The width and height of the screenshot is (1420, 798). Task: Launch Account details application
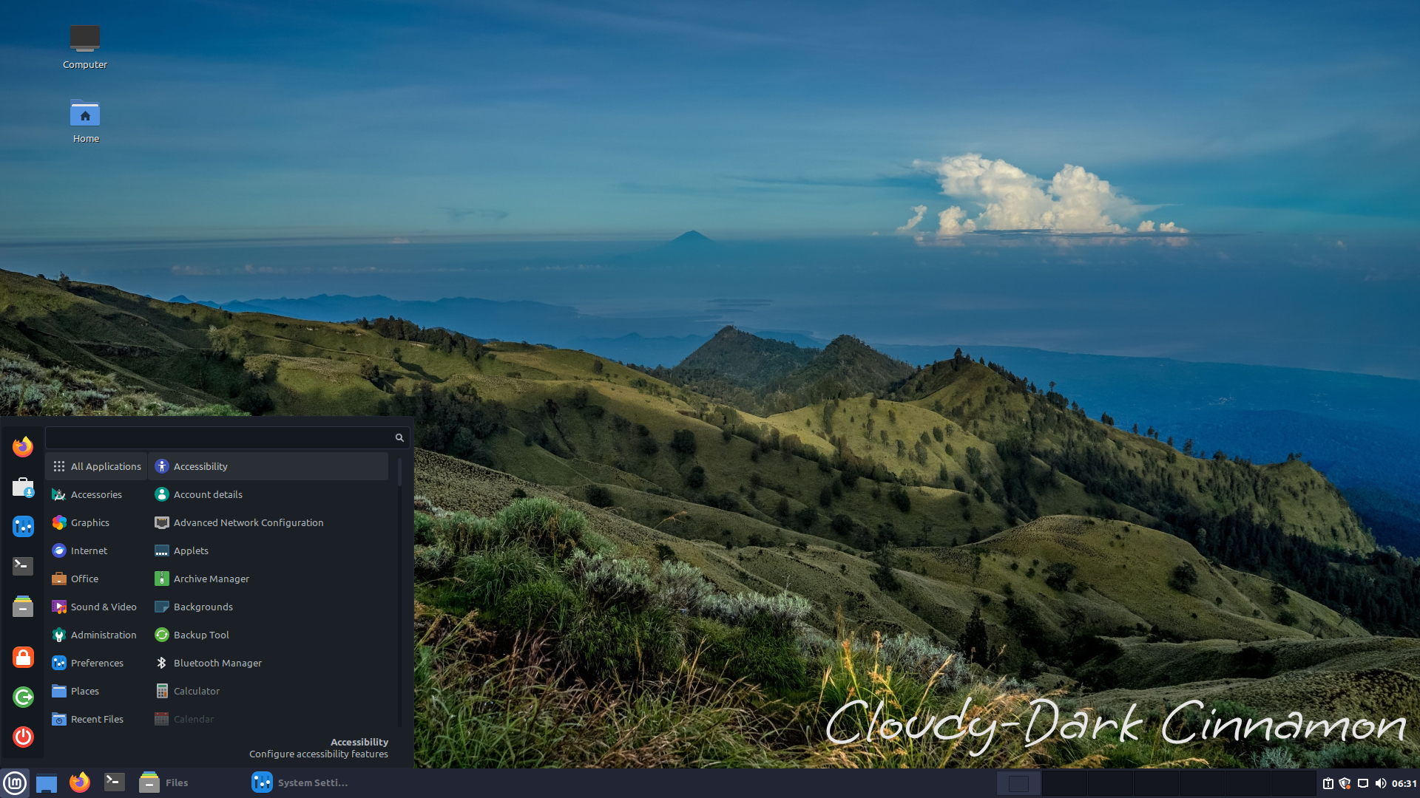click(268, 494)
